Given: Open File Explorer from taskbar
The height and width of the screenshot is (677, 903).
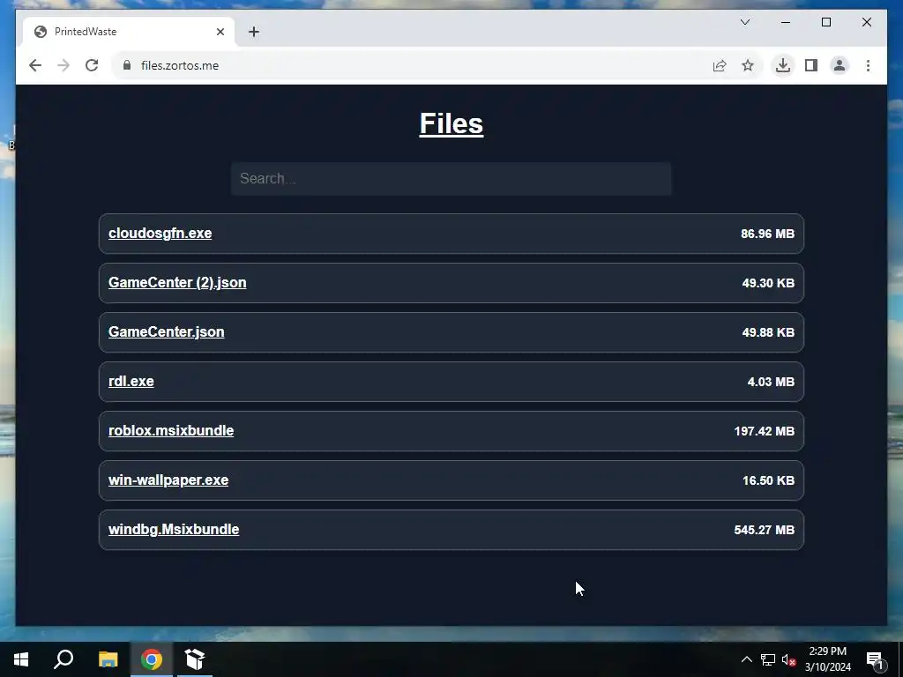Looking at the screenshot, I should click(108, 659).
